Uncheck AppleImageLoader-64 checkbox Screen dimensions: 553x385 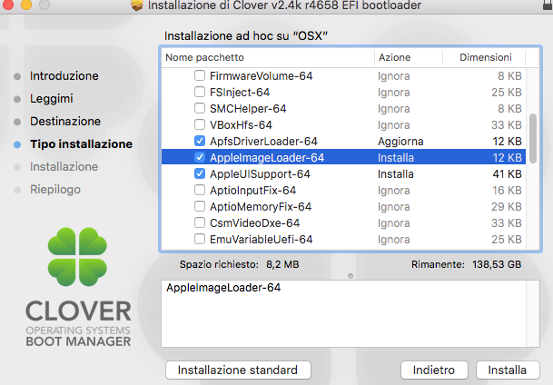pyautogui.click(x=200, y=157)
